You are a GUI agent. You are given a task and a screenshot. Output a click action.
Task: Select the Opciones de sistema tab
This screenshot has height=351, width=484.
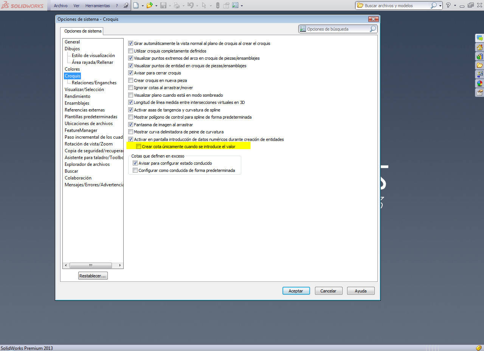pos(82,31)
